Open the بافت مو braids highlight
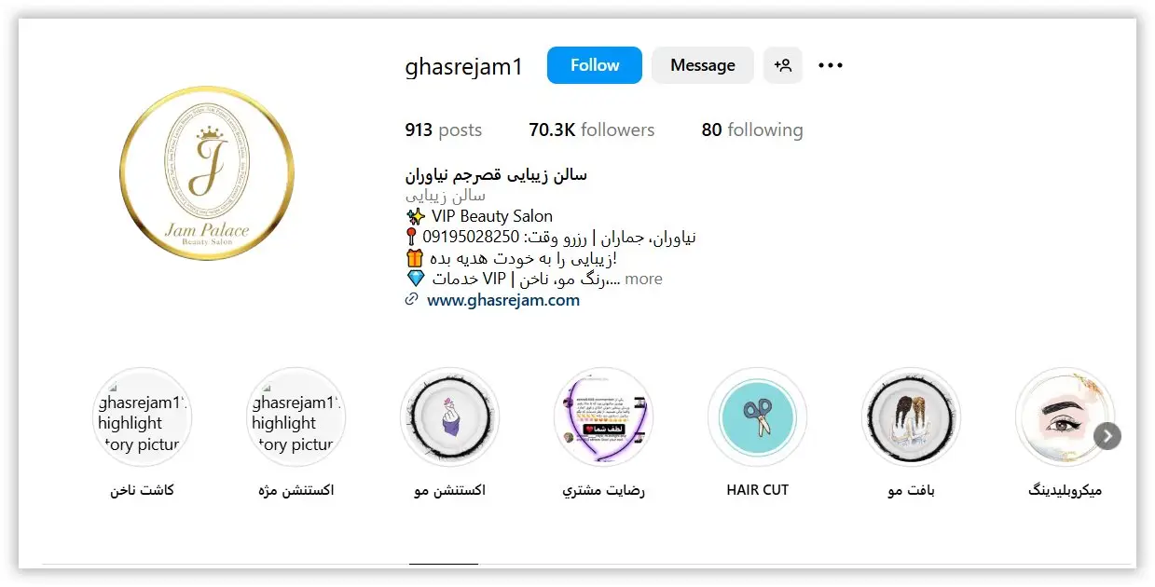The height and width of the screenshot is (587, 1155). tap(911, 417)
